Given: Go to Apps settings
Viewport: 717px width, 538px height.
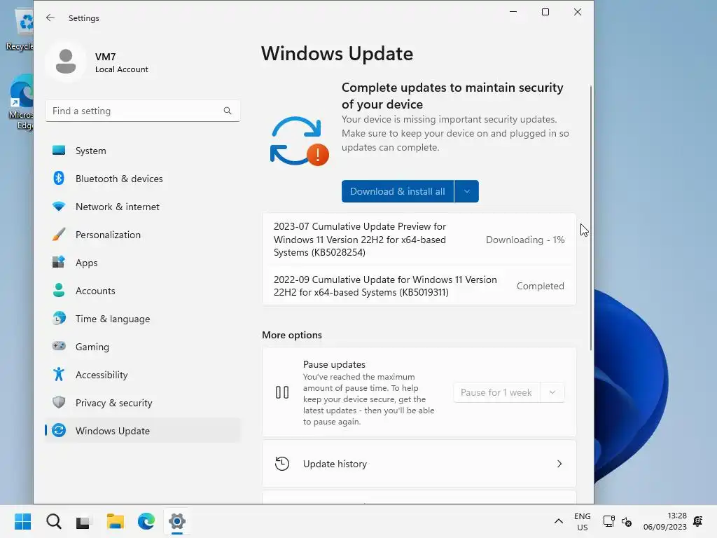Looking at the screenshot, I should [x=143, y=263].
